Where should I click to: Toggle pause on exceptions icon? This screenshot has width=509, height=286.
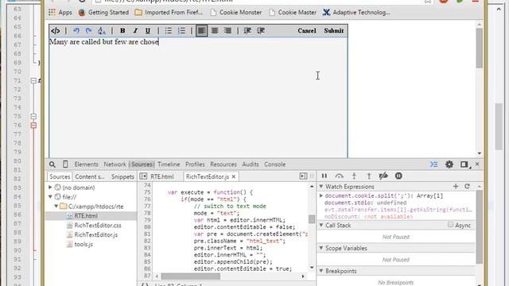tap(398, 176)
